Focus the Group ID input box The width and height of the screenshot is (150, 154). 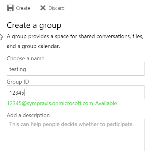(75, 92)
